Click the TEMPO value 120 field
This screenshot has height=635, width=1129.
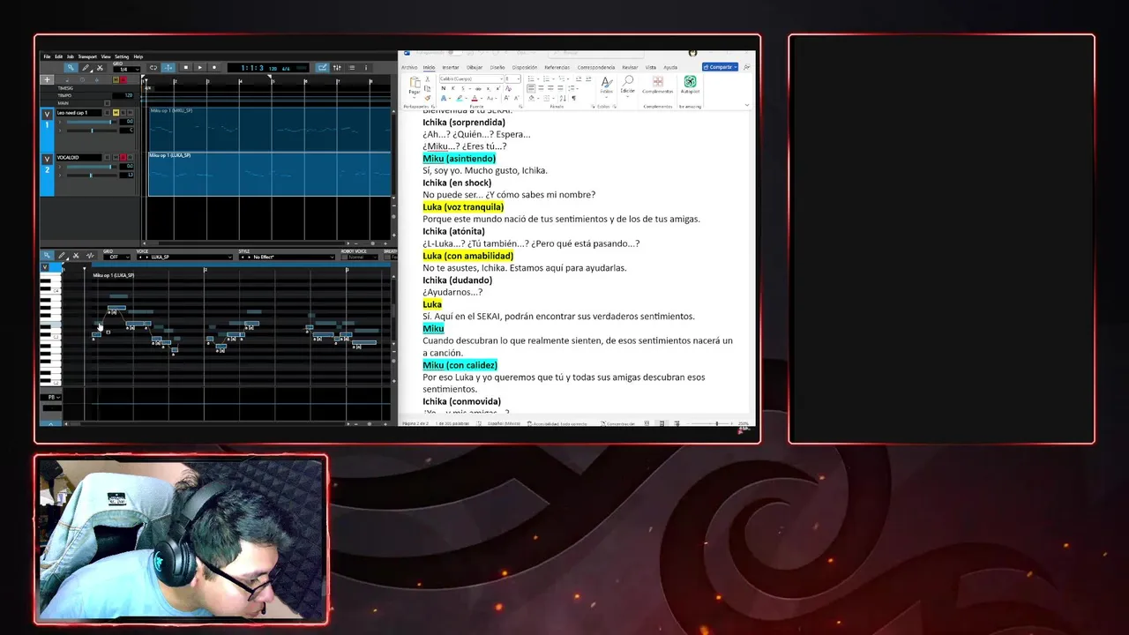click(124, 95)
